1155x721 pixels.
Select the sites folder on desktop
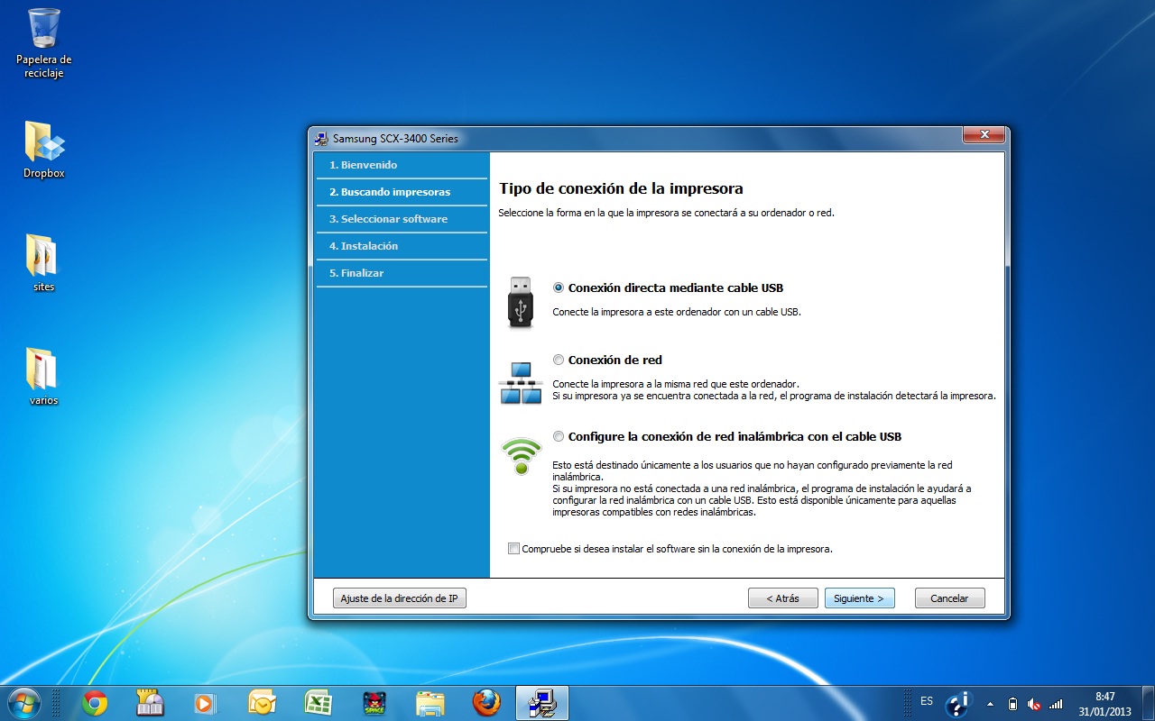click(43, 262)
